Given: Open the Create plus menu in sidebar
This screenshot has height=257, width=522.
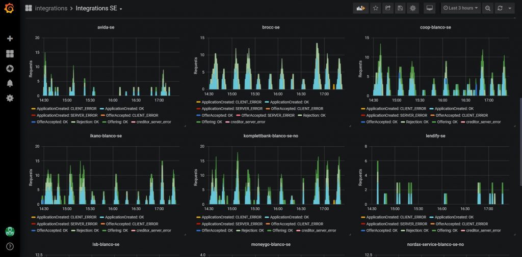Looking at the screenshot, I should [x=10, y=39].
